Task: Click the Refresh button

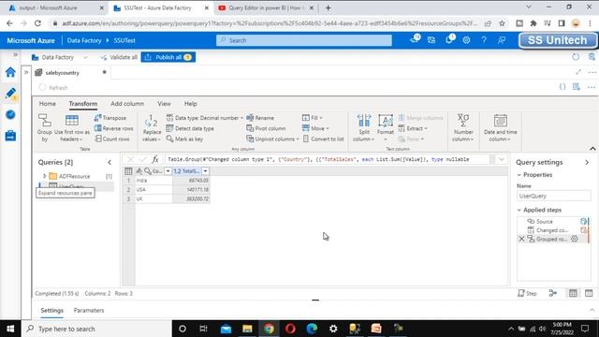Action: coord(53,87)
